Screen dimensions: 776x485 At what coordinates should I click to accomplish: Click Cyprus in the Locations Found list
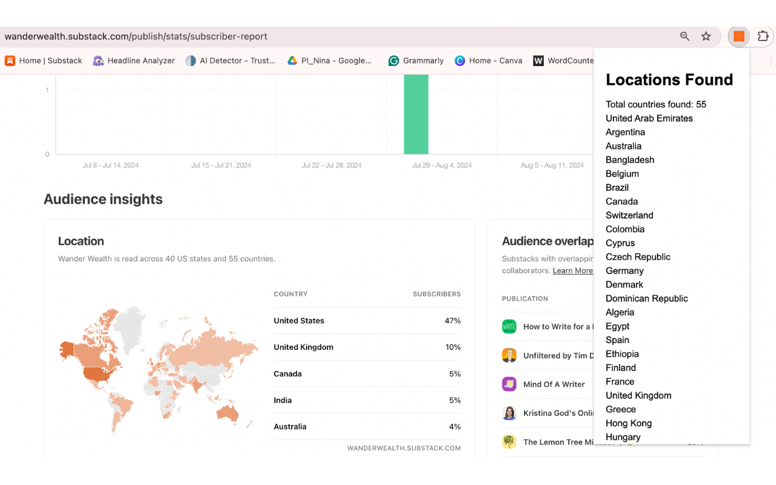620,243
